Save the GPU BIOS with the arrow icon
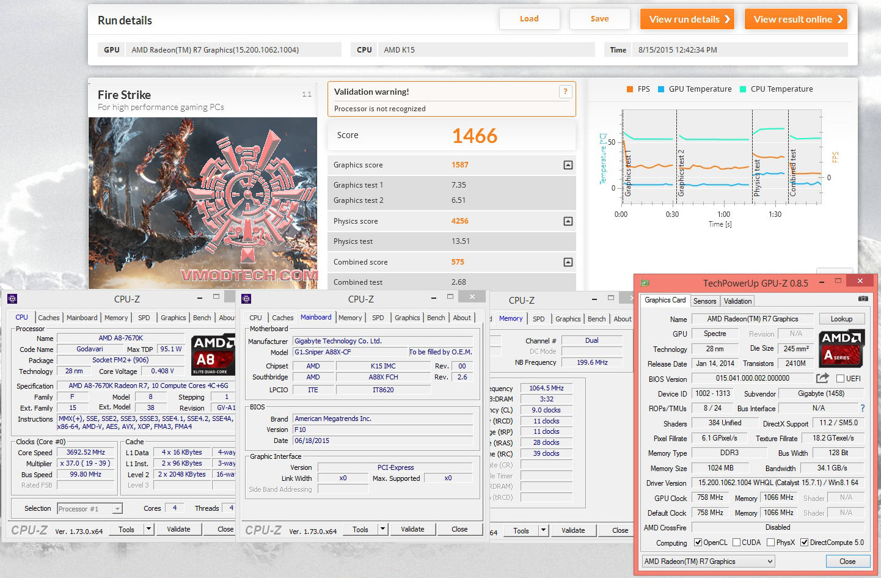The height and width of the screenshot is (578, 881). coord(822,378)
